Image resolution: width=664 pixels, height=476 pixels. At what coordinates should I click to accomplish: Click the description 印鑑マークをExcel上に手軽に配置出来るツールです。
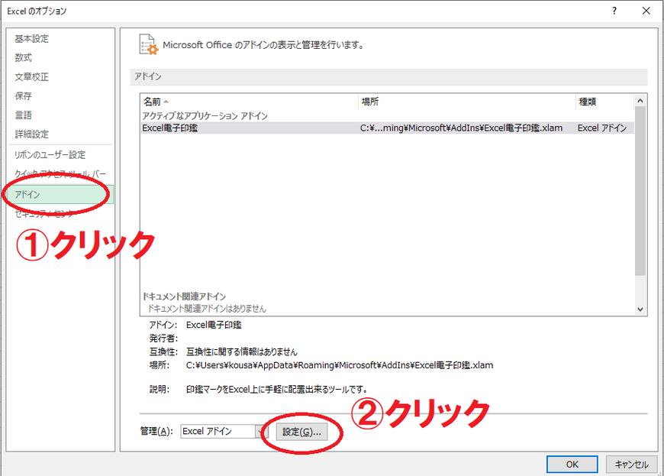tap(277, 389)
